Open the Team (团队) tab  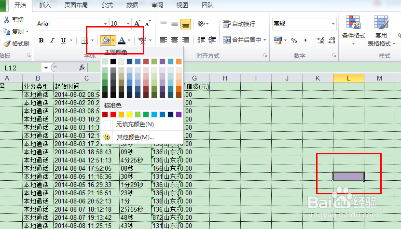[207, 5]
